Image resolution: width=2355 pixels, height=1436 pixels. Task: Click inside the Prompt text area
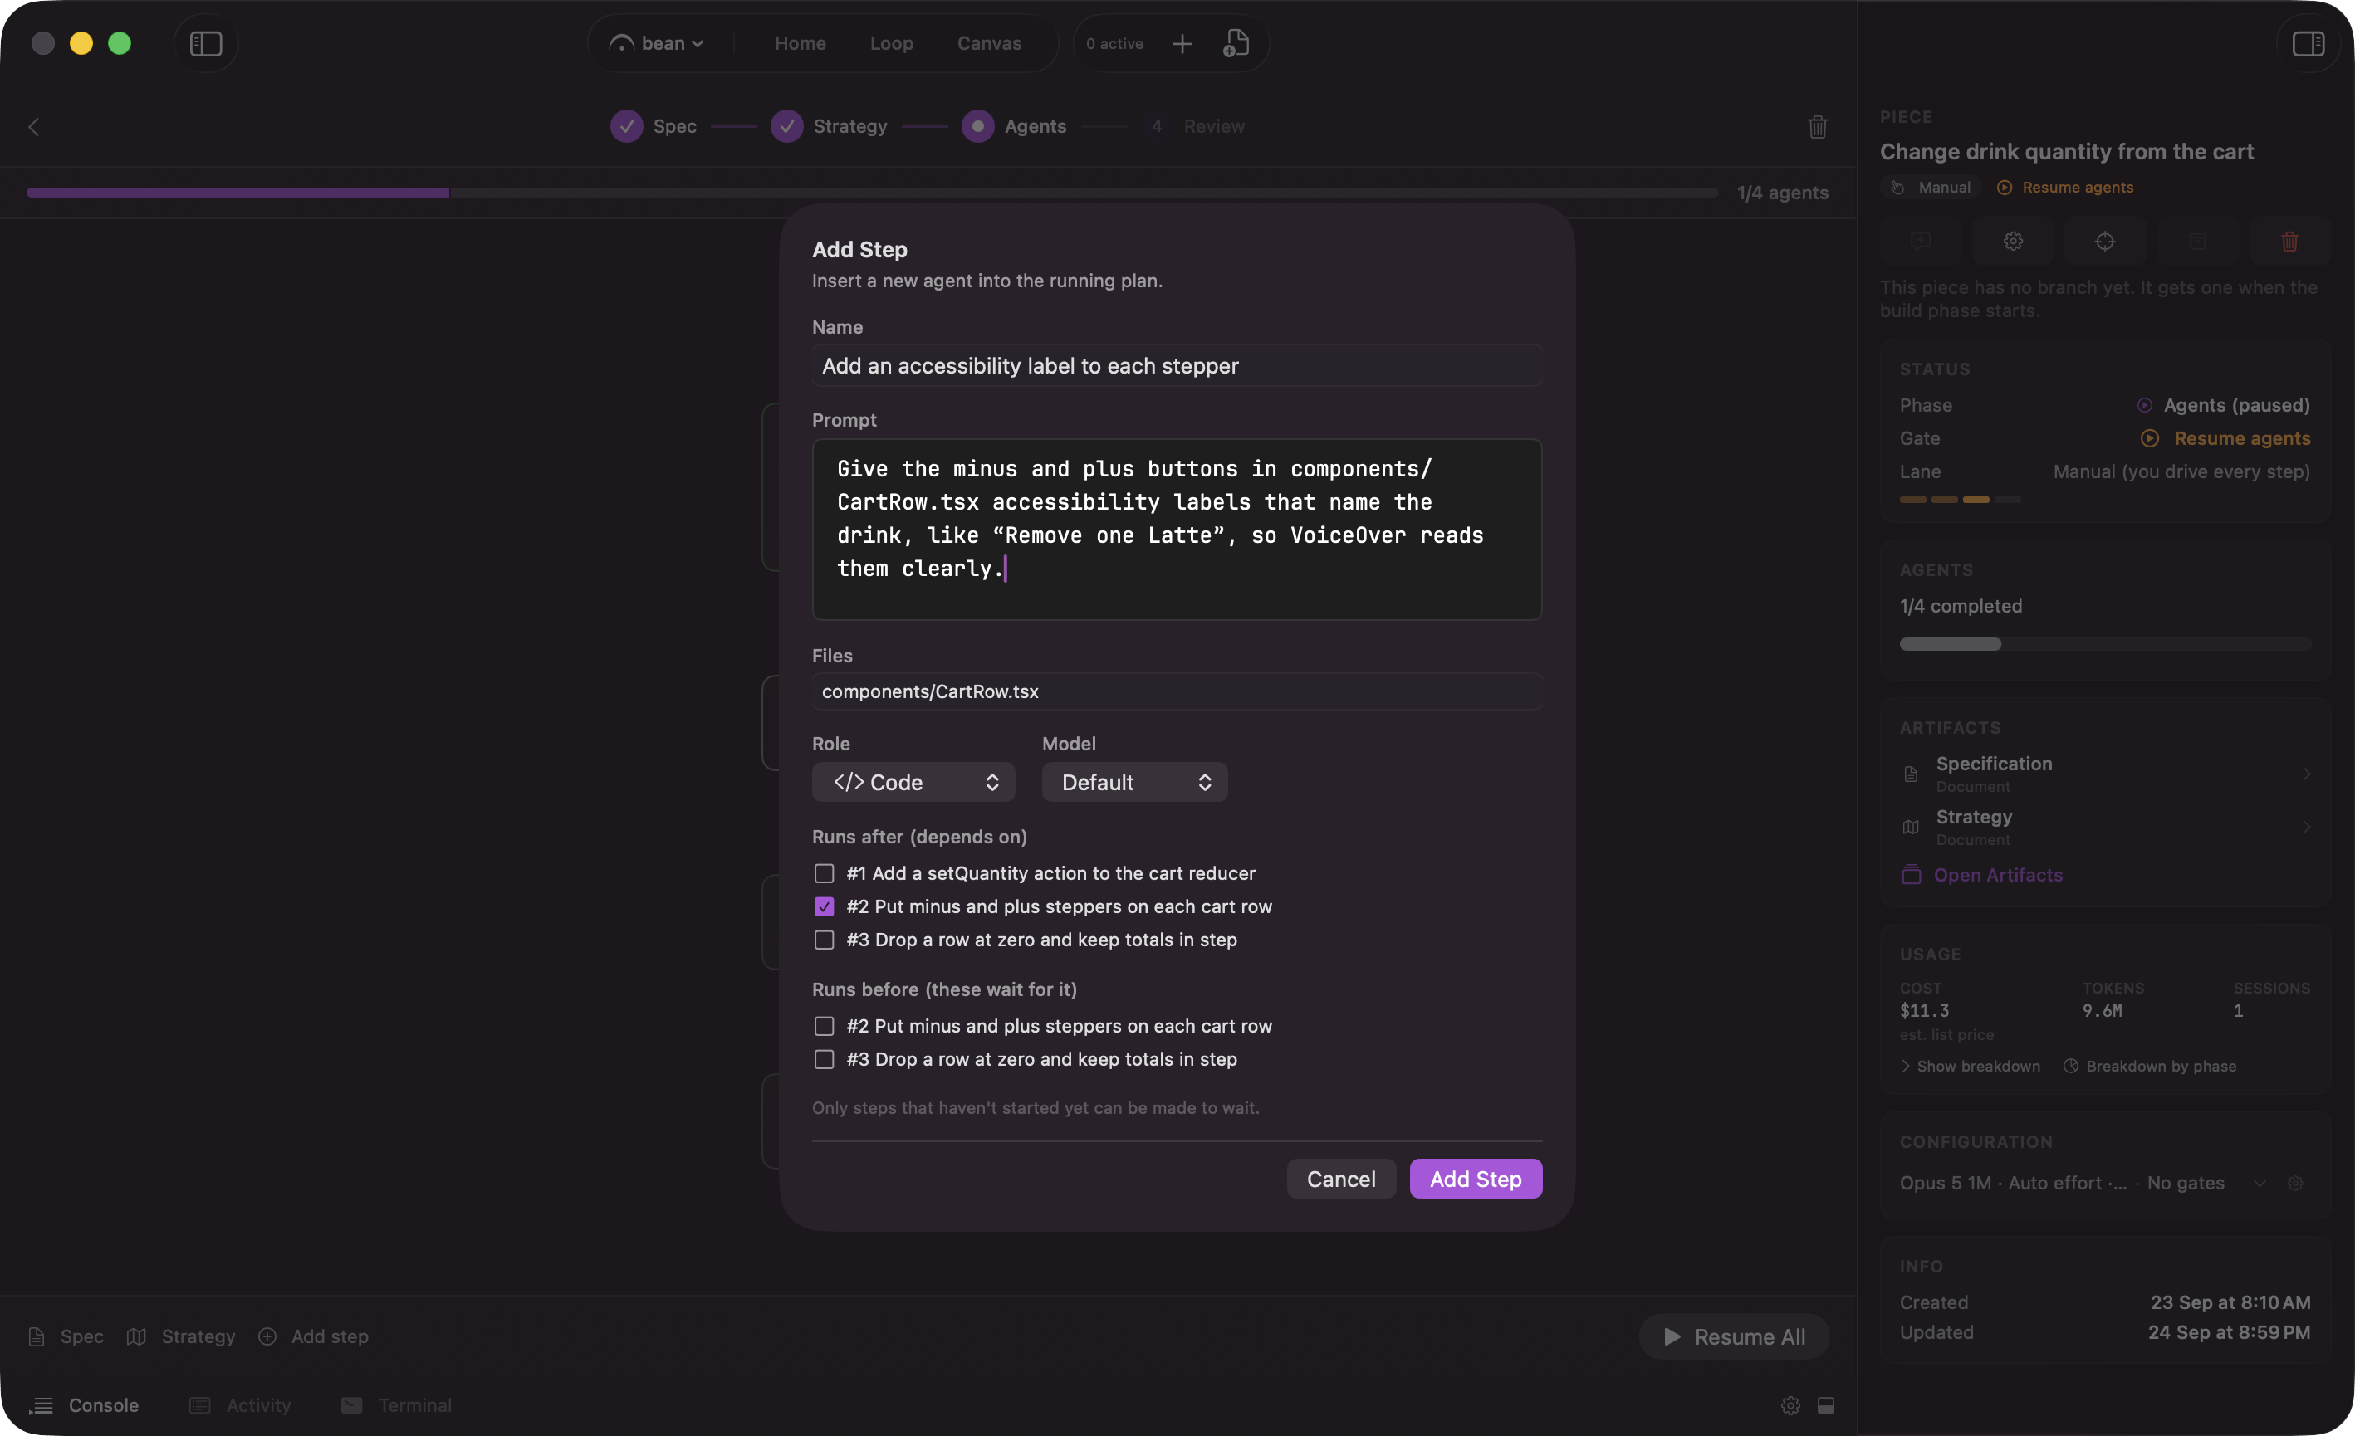pyautogui.click(x=1177, y=529)
